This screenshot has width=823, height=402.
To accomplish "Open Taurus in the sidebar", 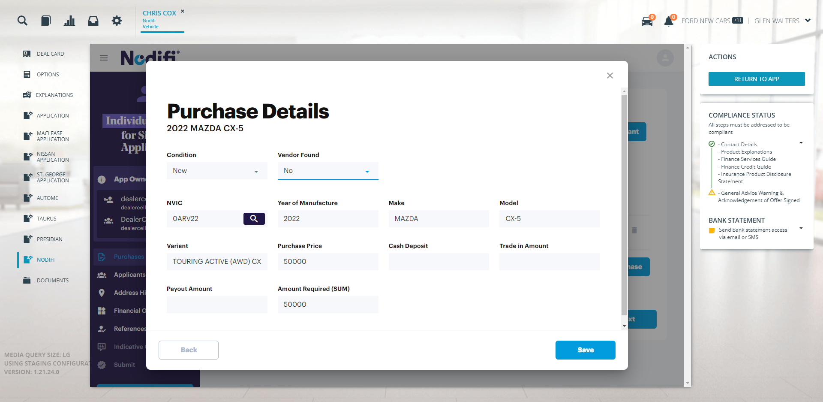I will pos(46,219).
